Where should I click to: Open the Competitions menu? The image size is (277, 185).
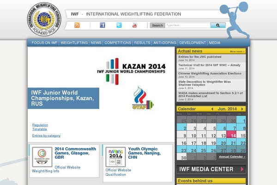click(118, 43)
